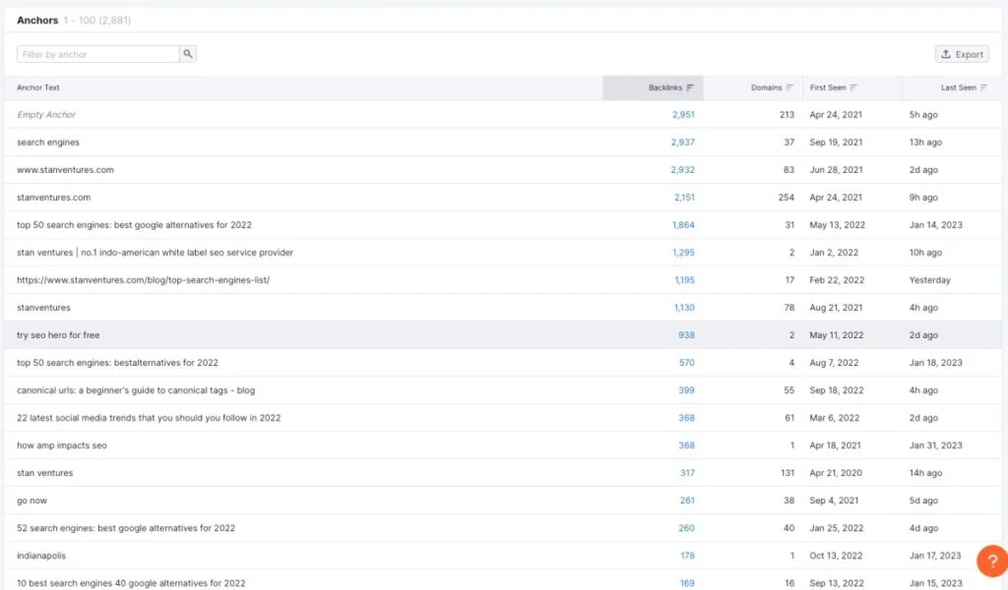Open 261 backlinks for go now anchor
The height and width of the screenshot is (590, 1008).
click(687, 501)
